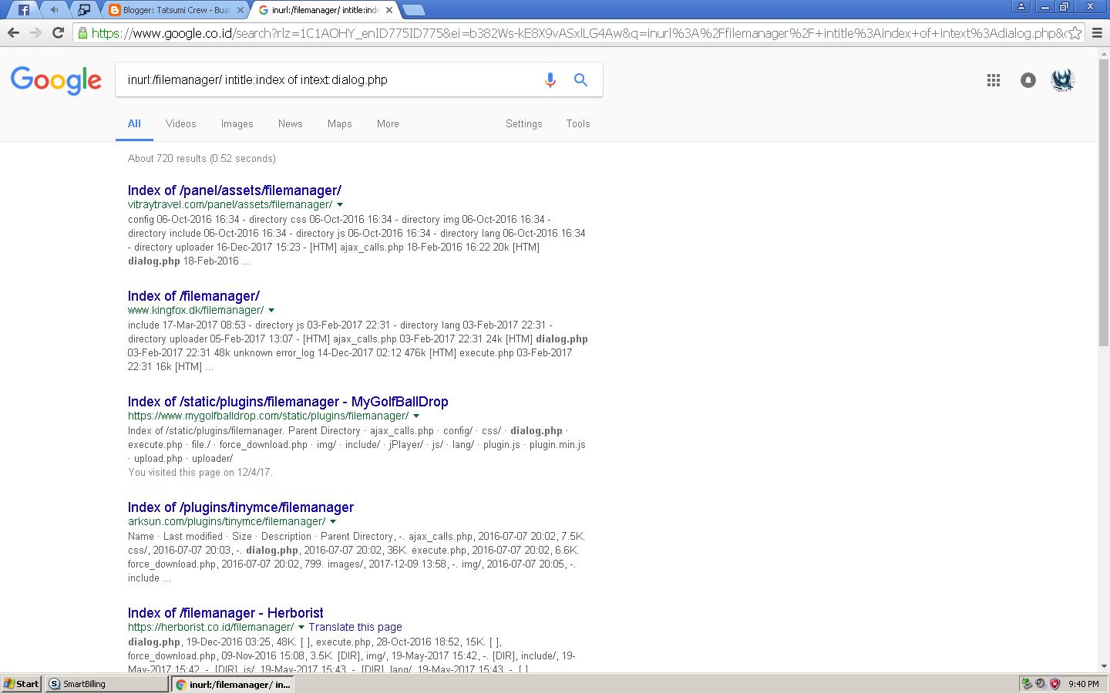Open kingfox.dk Index of /filemanager/ result
The image size is (1110, 694).
pos(193,295)
